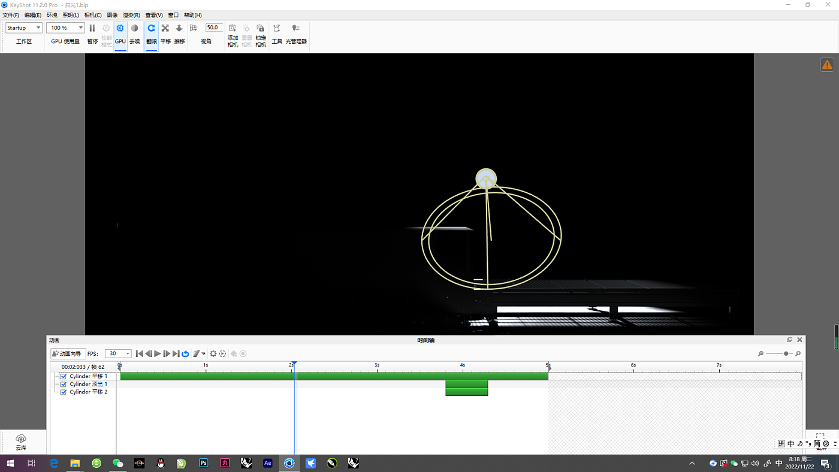This screenshot has height=472, width=839.
Task: Click the add camera (添加相机) icon
Action: click(233, 28)
